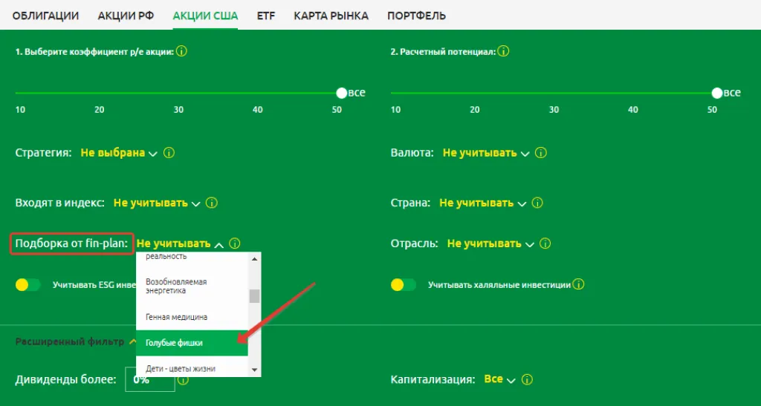Click info icon next to p/e coefficient label

181,52
